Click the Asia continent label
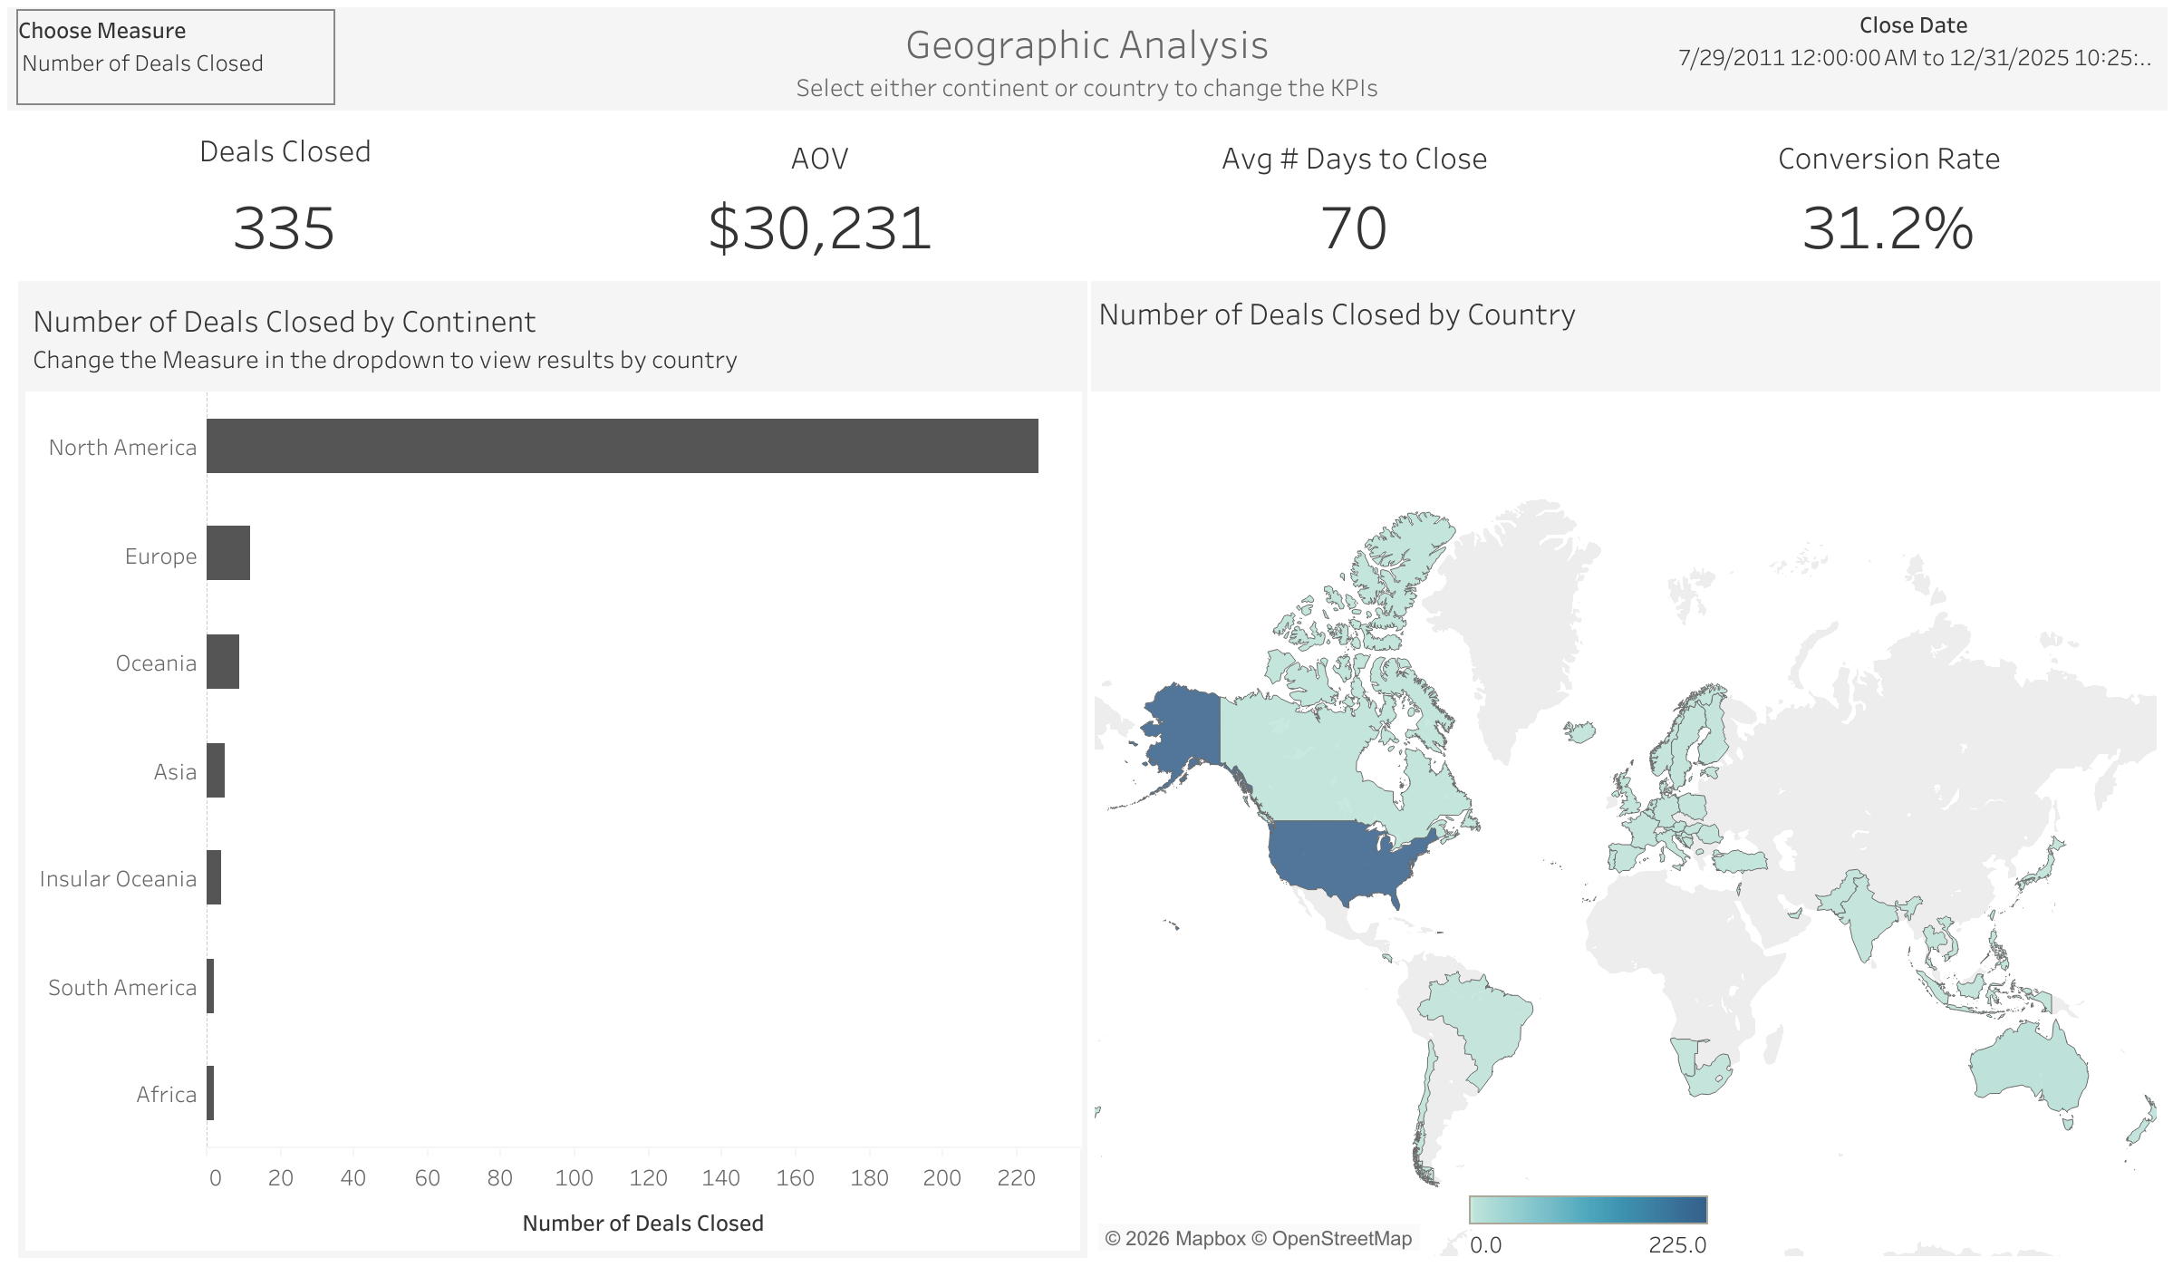 [175, 772]
